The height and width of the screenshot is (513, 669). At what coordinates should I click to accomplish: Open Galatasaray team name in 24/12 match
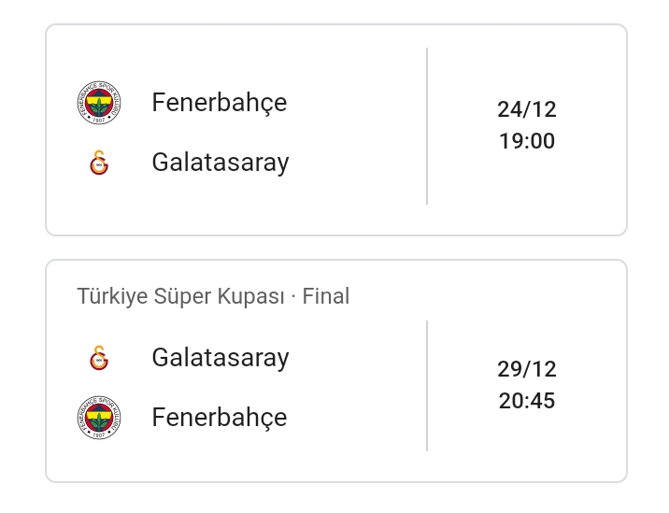point(221,163)
